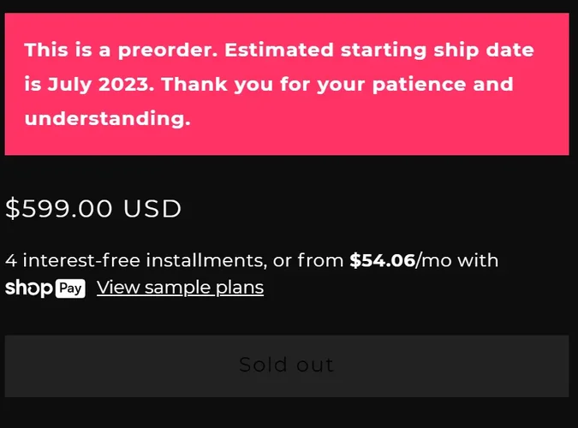Click the $599.00 USD price text
578x428 pixels.
coord(93,209)
